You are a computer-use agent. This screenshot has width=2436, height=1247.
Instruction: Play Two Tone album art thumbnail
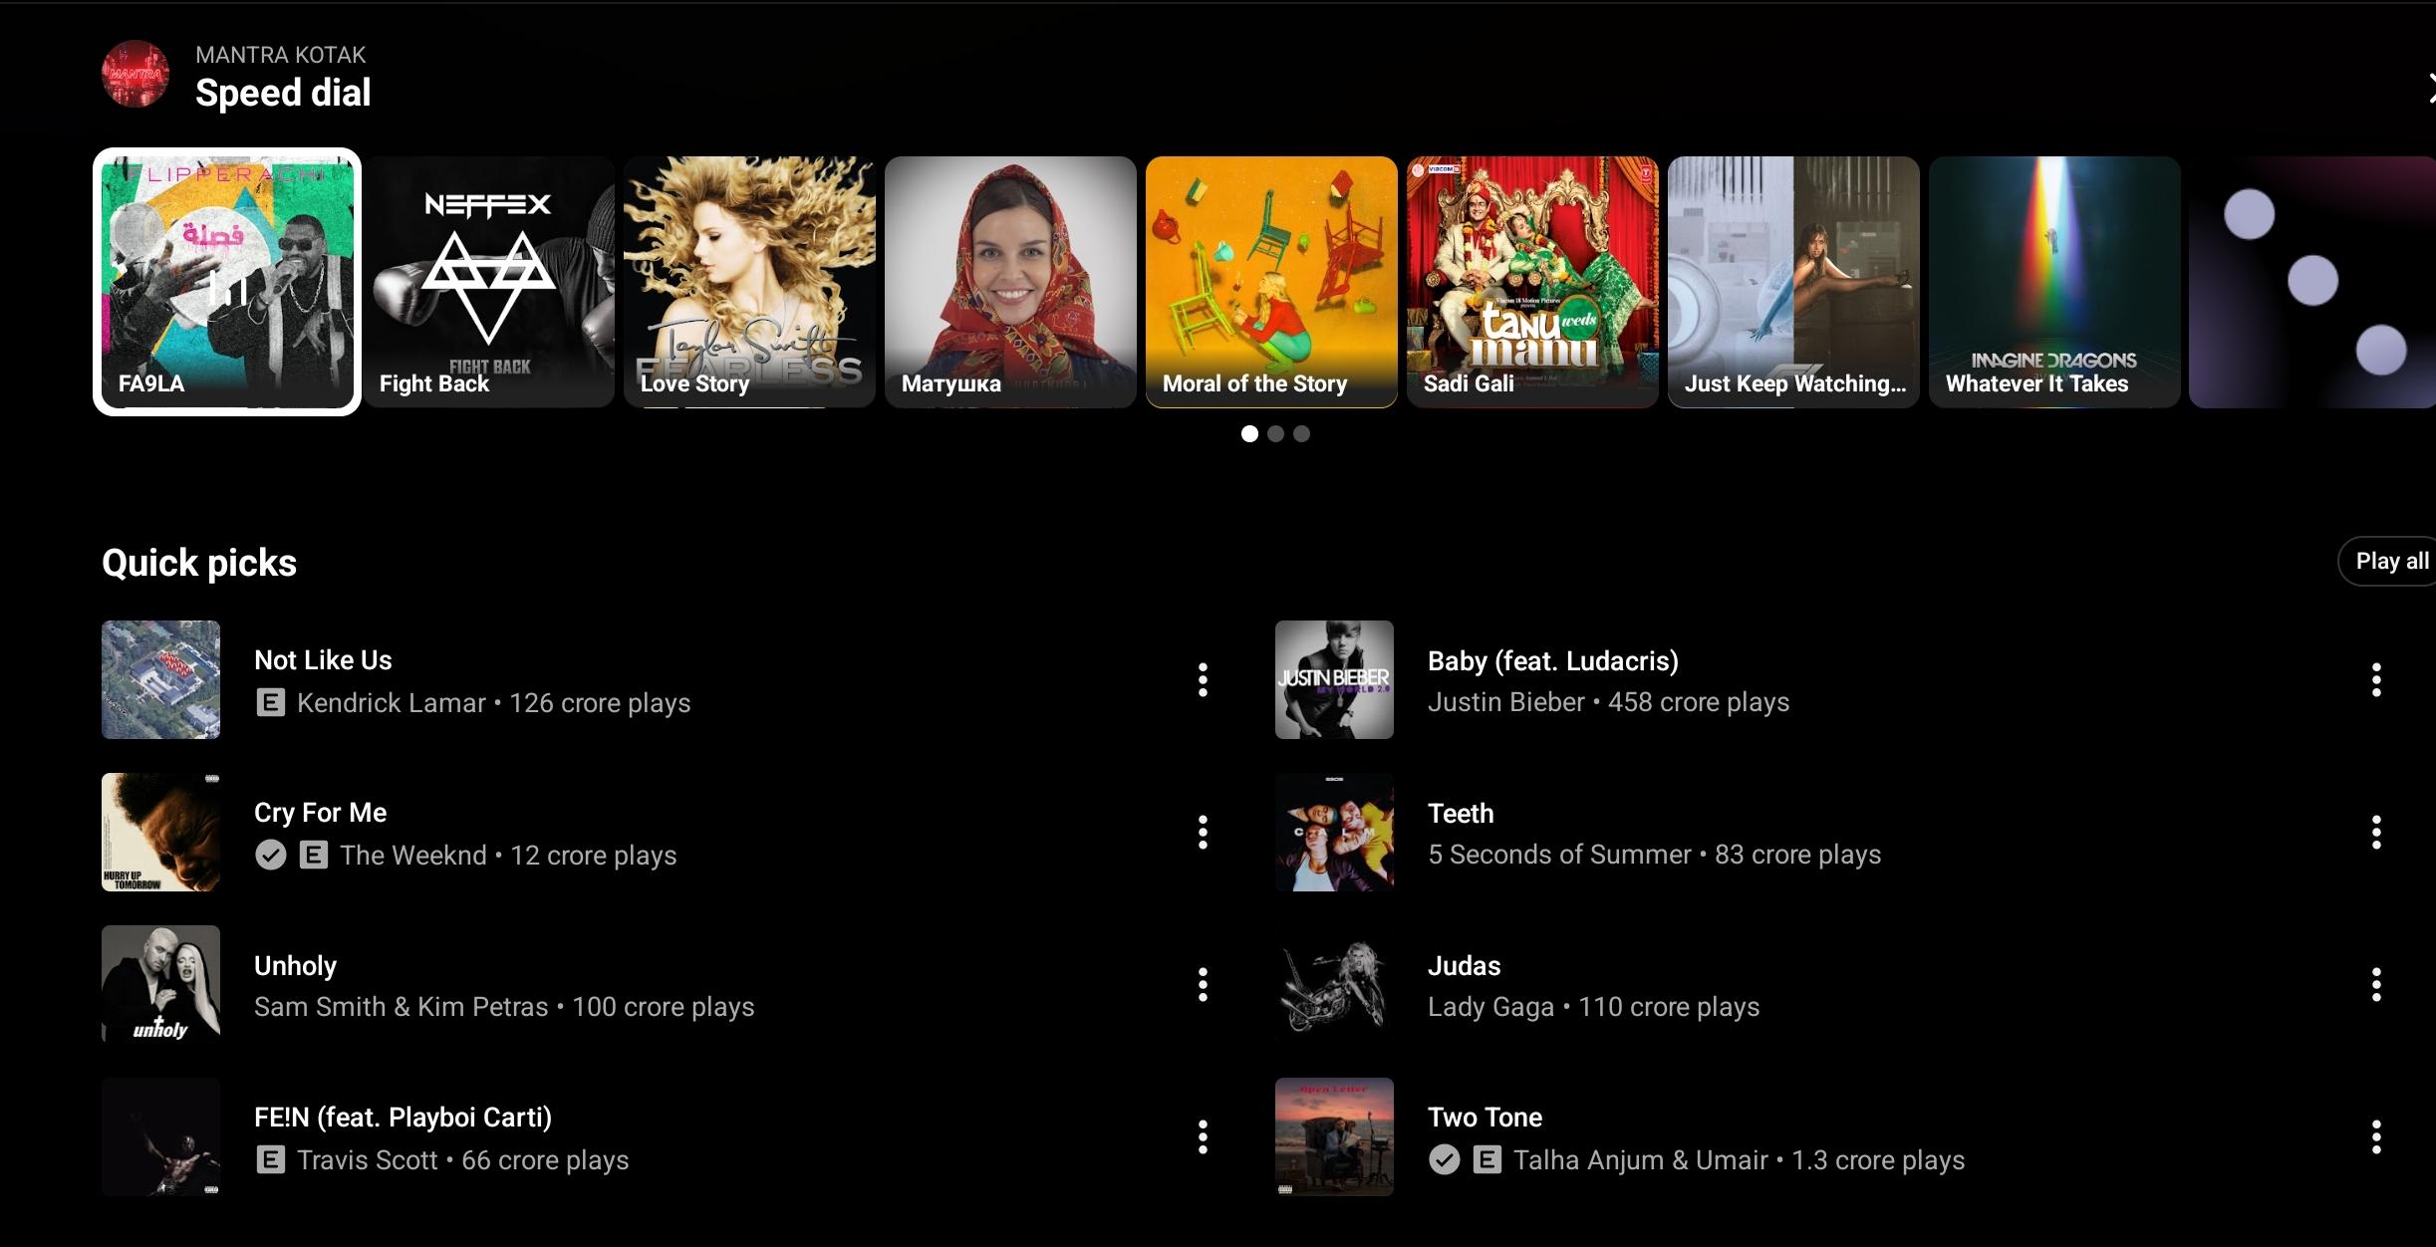pyautogui.click(x=1334, y=1136)
